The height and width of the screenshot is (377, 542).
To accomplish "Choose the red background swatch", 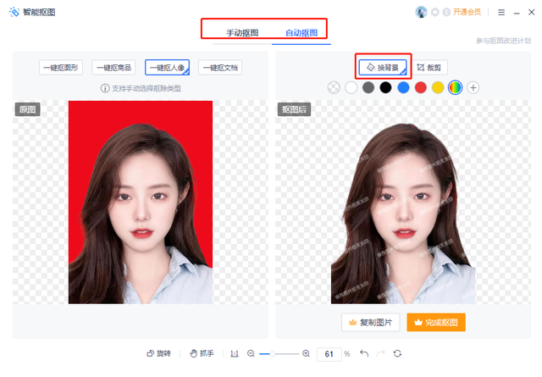I will pos(420,87).
